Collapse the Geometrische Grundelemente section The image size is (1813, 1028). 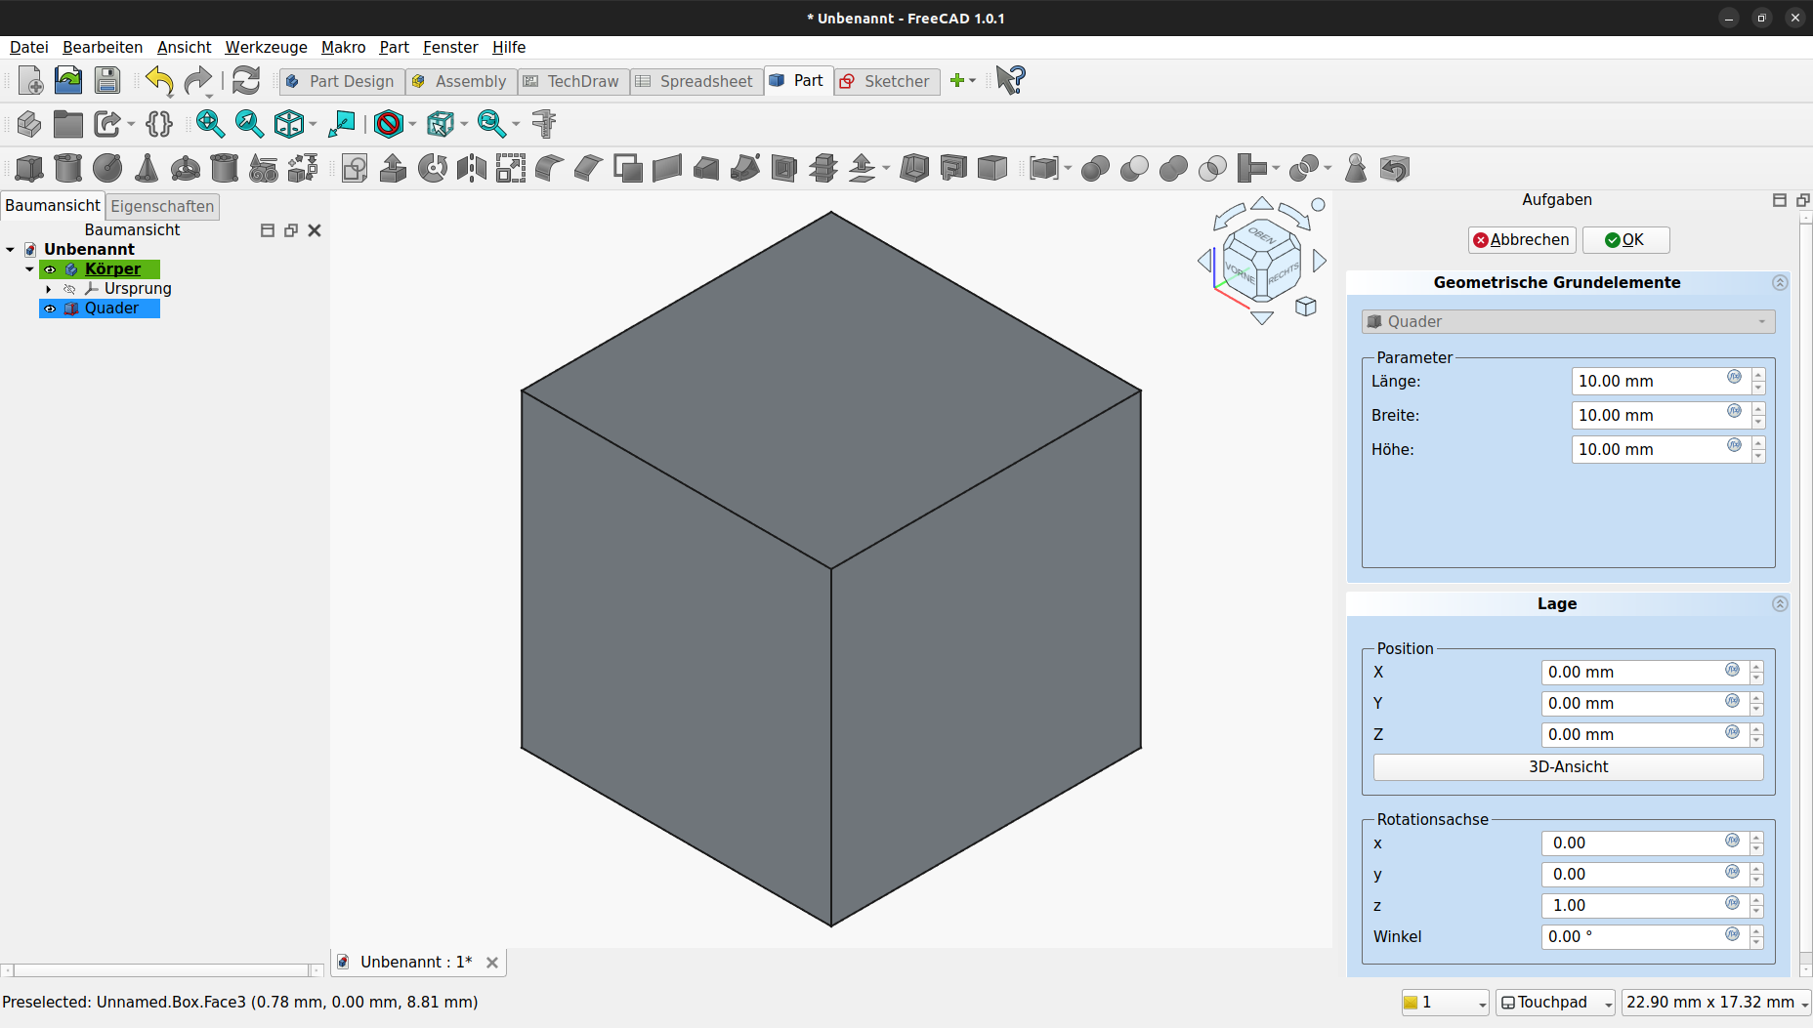click(1780, 282)
